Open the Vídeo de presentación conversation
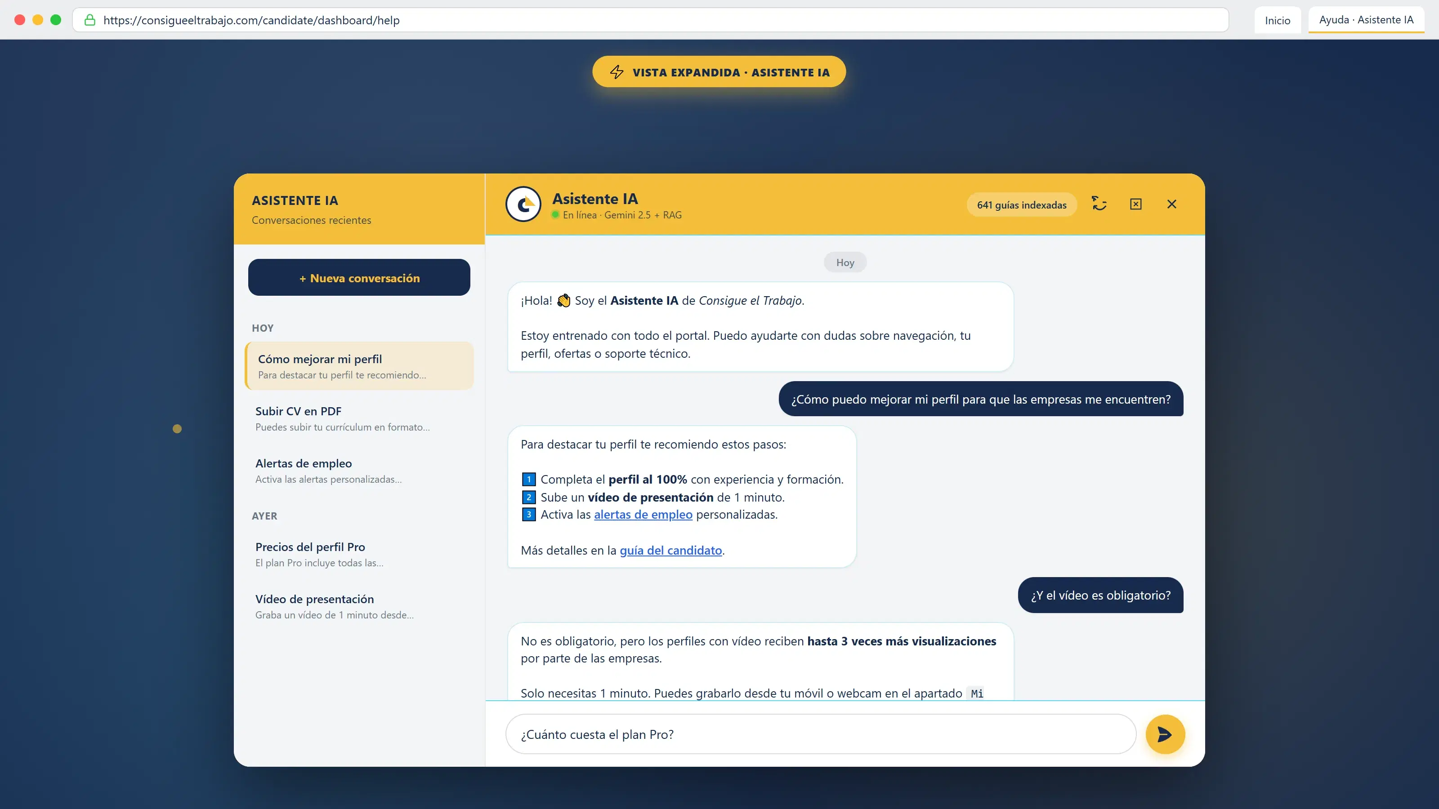This screenshot has height=809, width=1439. click(x=359, y=606)
